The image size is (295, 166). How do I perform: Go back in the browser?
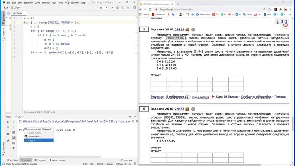coord(140,9)
